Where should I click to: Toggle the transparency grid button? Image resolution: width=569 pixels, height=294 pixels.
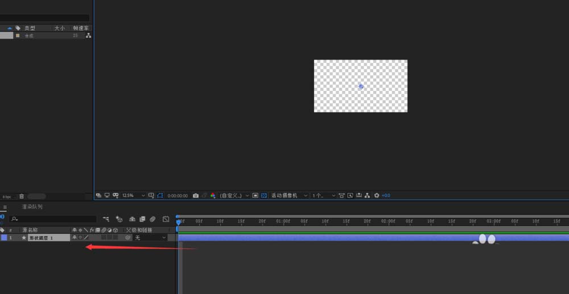(264, 195)
